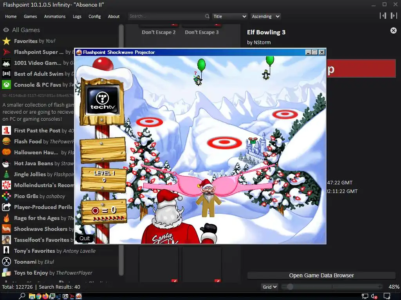Open the Logs tab
The image size is (401, 300).
point(77,16)
